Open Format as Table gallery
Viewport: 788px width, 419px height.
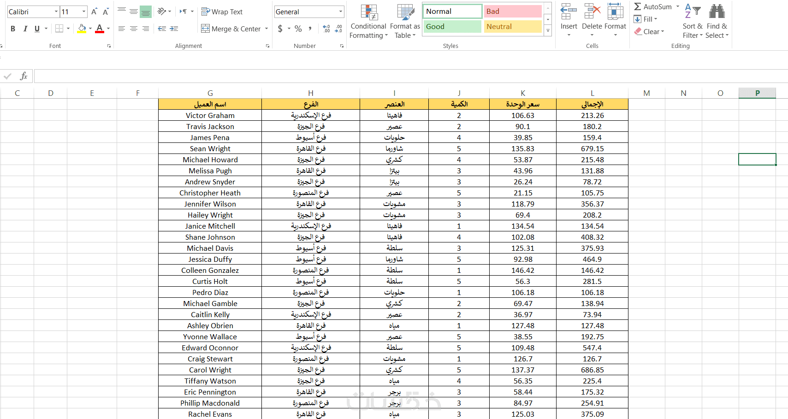click(405, 21)
